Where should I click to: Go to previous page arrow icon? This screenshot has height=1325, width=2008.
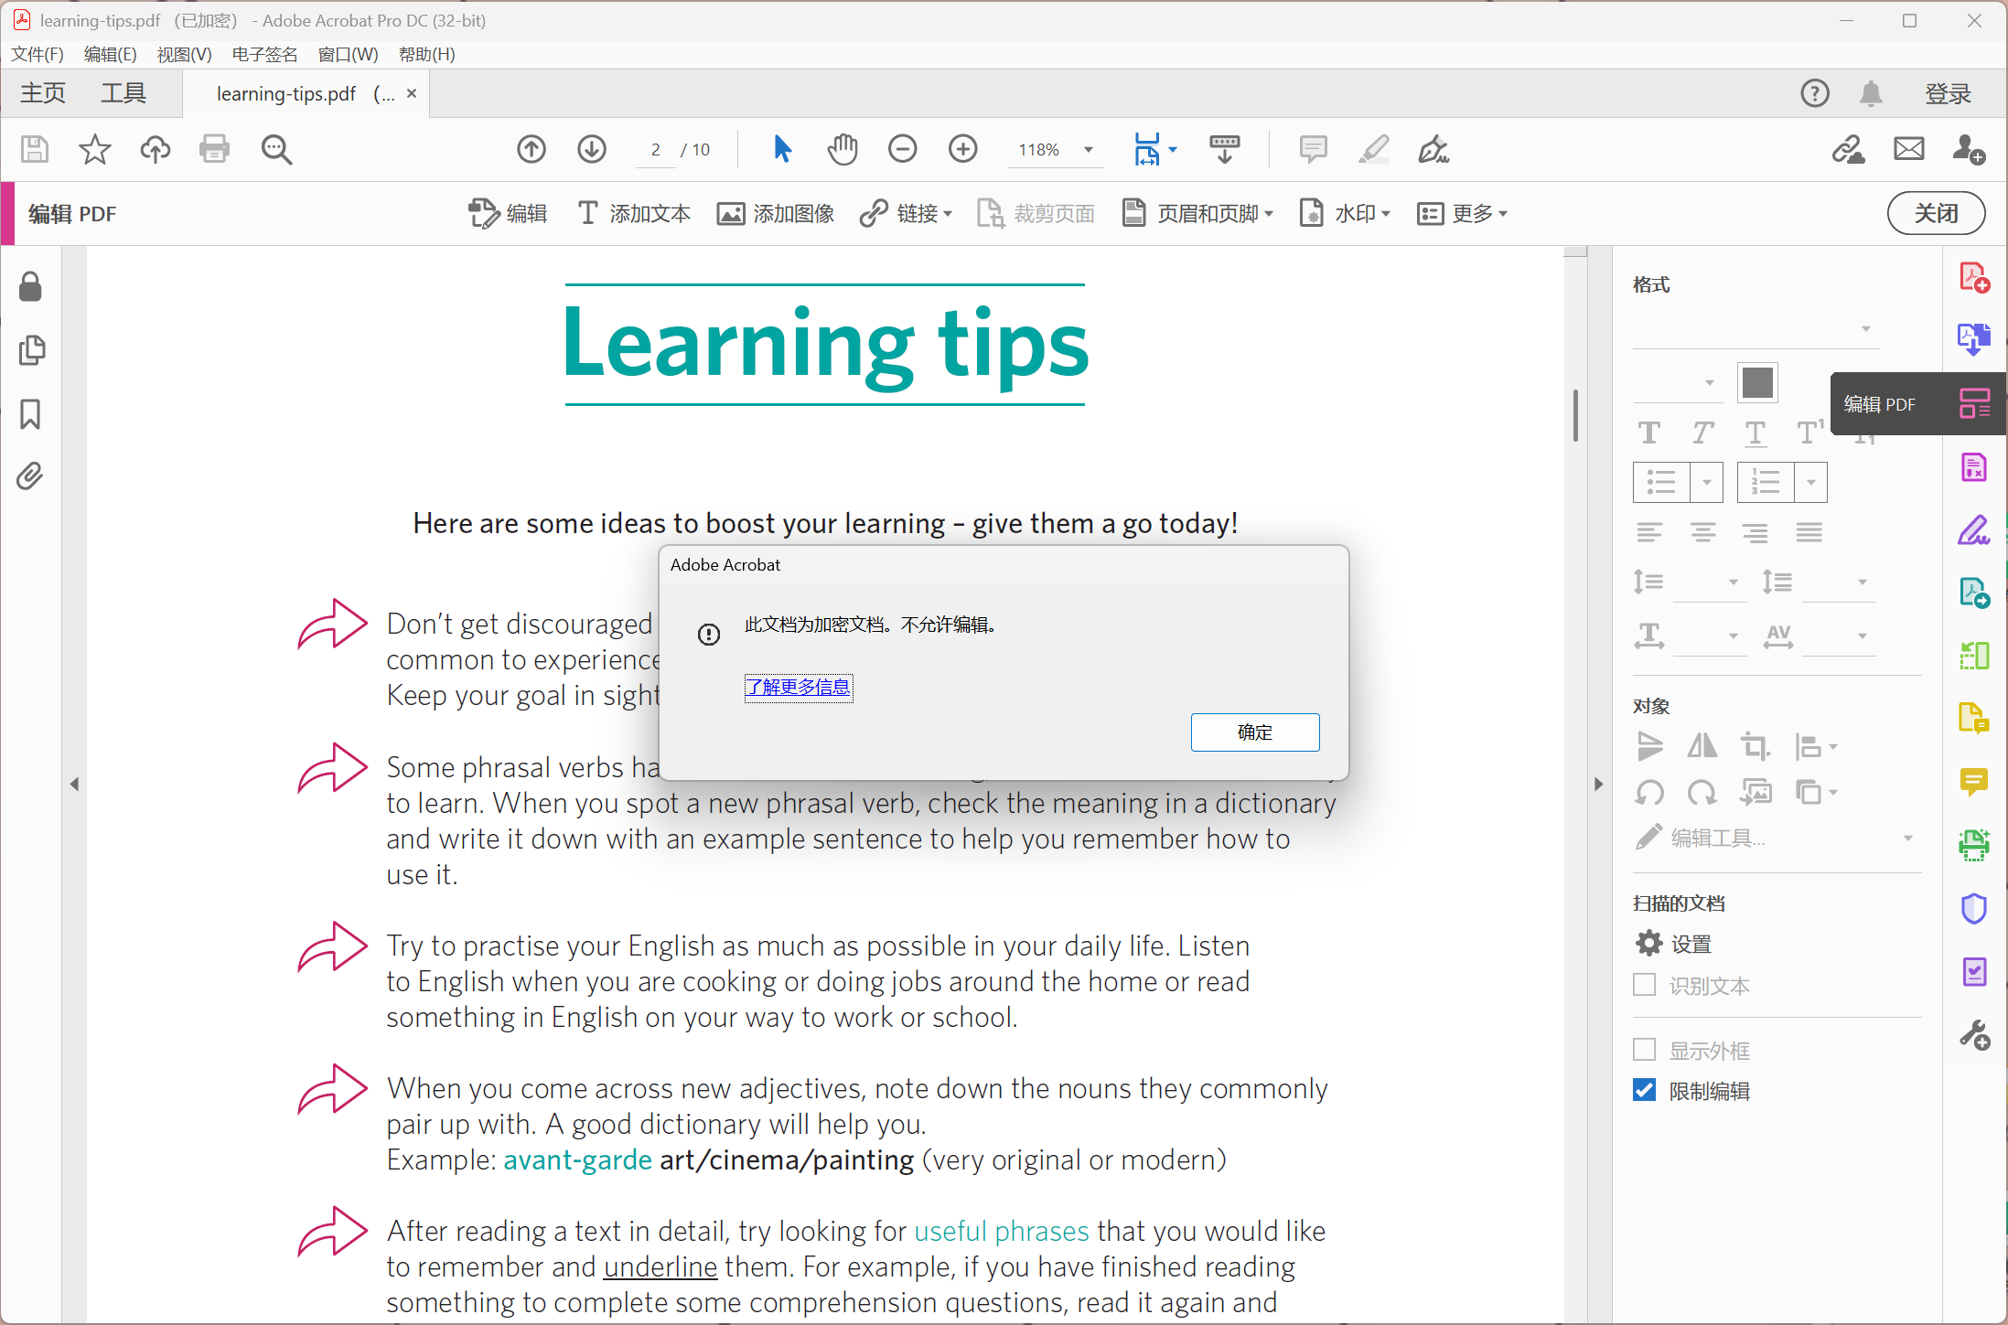pyautogui.click(x=532, y=149)
